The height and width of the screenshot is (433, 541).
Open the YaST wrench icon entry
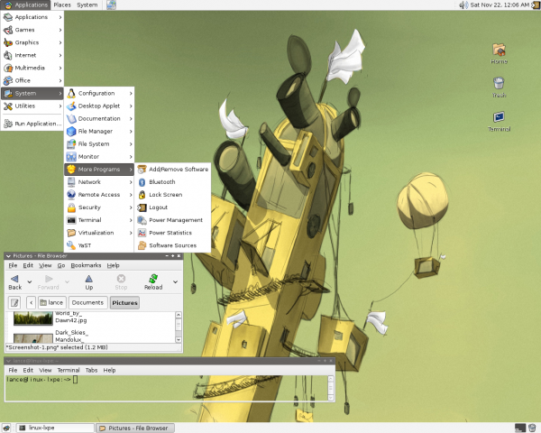click(x=71, y=245)
